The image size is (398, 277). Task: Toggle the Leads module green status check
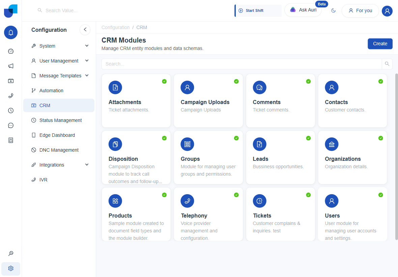(308, 138)
